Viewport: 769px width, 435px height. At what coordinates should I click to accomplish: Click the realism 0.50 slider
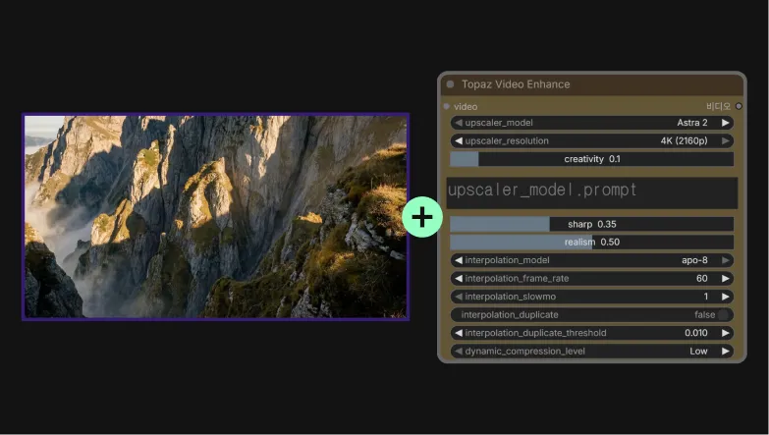point(592,243)
